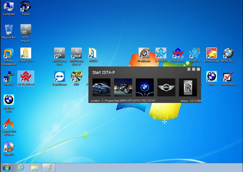The image size is (243, 172).
Task: Open Windows Explorer from taskbar
Action: pos(34,168)
